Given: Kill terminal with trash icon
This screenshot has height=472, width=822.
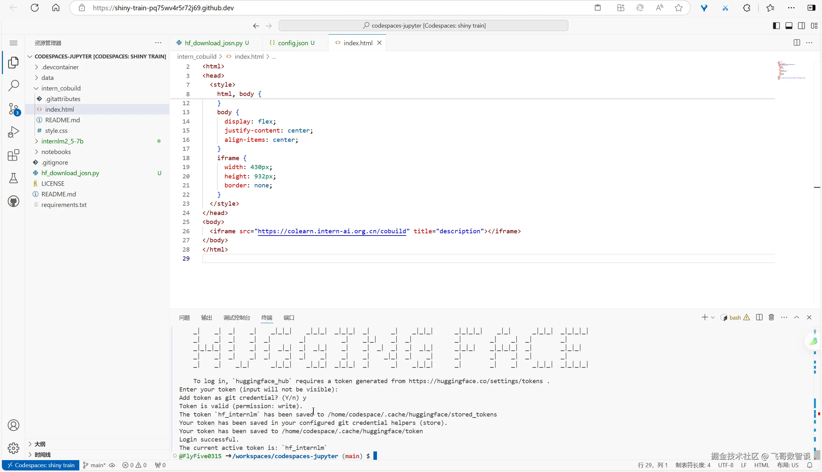Looking at the screenshot, I should (x=771, y=317).
